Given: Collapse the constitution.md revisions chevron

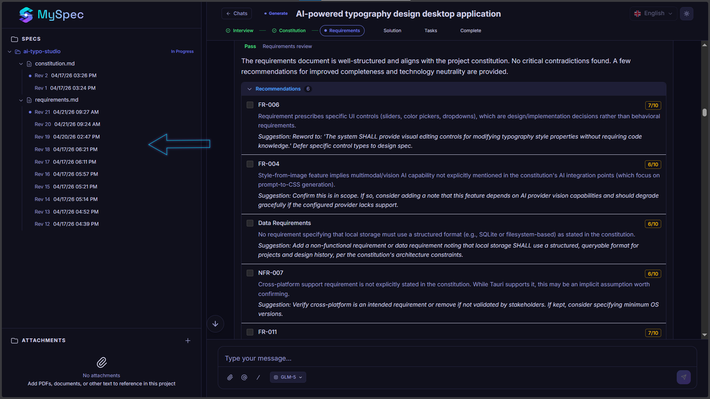Looking at the screenshot, I should (21, 63).
